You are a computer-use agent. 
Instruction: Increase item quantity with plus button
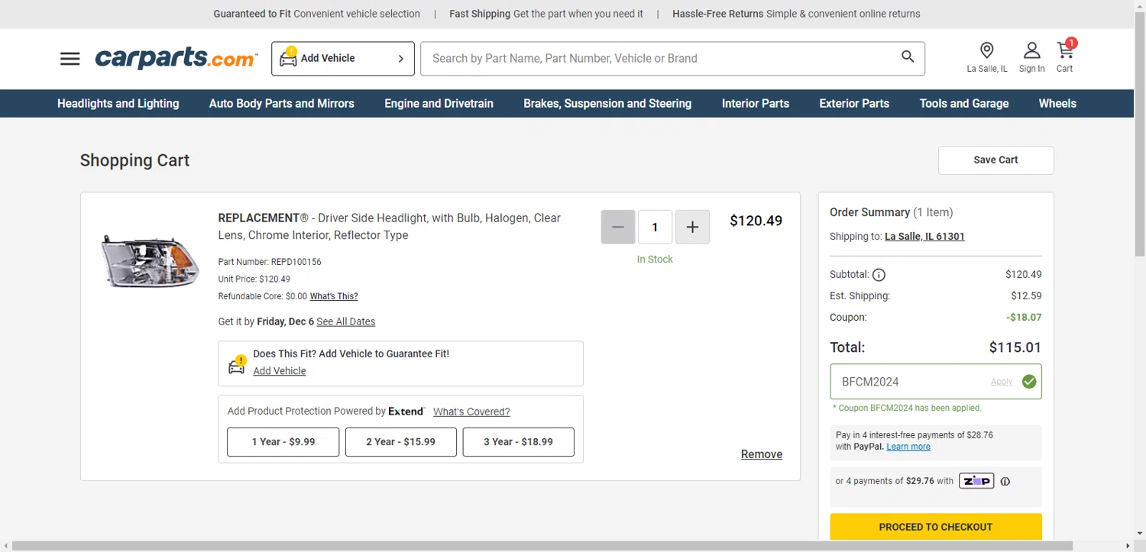pyautogui.click(x=692, y=228)
